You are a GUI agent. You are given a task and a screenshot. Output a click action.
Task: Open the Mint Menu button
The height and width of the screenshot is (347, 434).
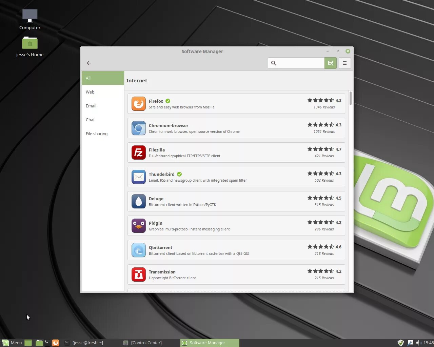tap(12, 343)
